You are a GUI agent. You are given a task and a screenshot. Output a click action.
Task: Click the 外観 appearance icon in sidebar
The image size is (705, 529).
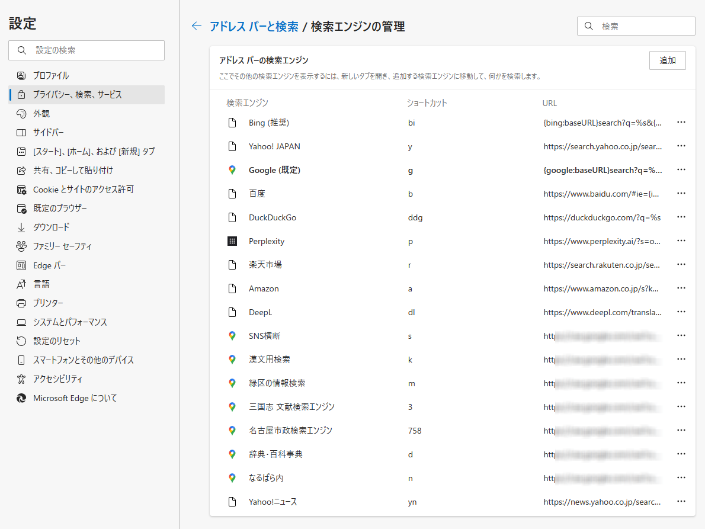point(21,114)
